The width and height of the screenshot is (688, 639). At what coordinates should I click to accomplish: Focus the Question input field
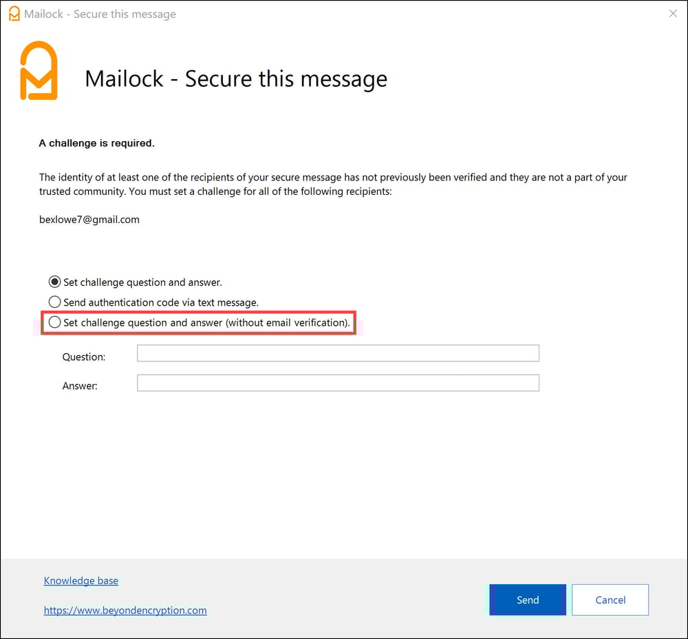[338, 353]
